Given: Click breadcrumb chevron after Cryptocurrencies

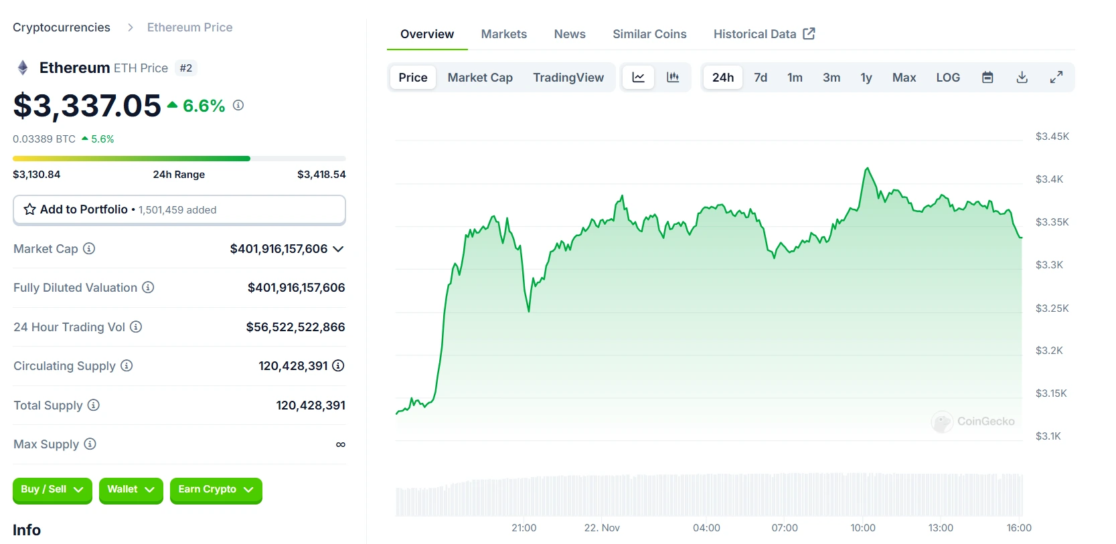Looking at the screenshot, I should click(131, 27).
